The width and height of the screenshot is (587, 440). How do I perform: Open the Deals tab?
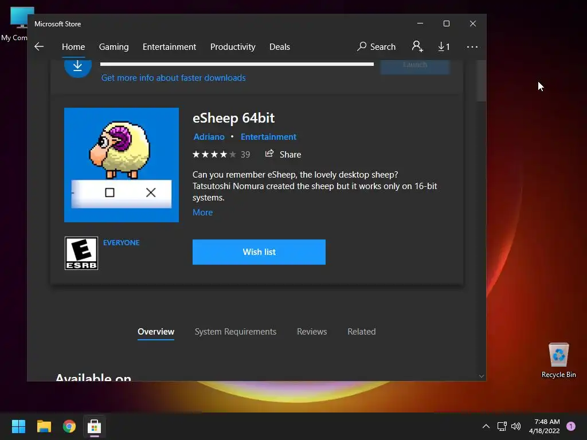tap(280, 47)
